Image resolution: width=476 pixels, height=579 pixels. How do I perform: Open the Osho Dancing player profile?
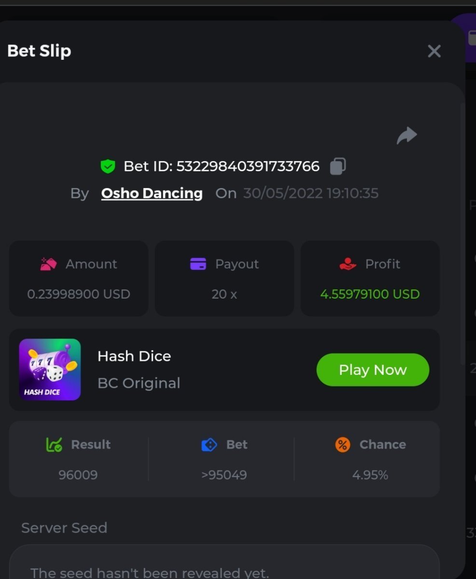tap(152, 193)
